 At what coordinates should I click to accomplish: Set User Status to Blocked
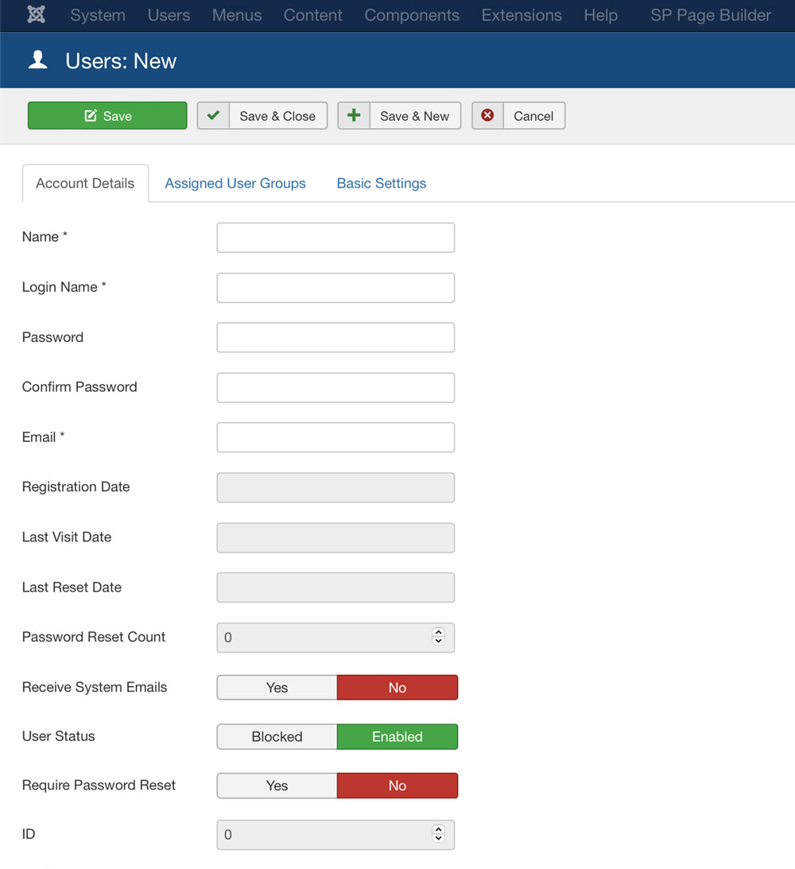pos(277,736)
